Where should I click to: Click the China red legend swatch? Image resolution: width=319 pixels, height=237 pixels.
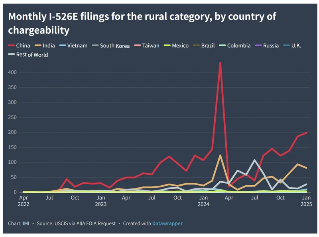tap(12, 46)
